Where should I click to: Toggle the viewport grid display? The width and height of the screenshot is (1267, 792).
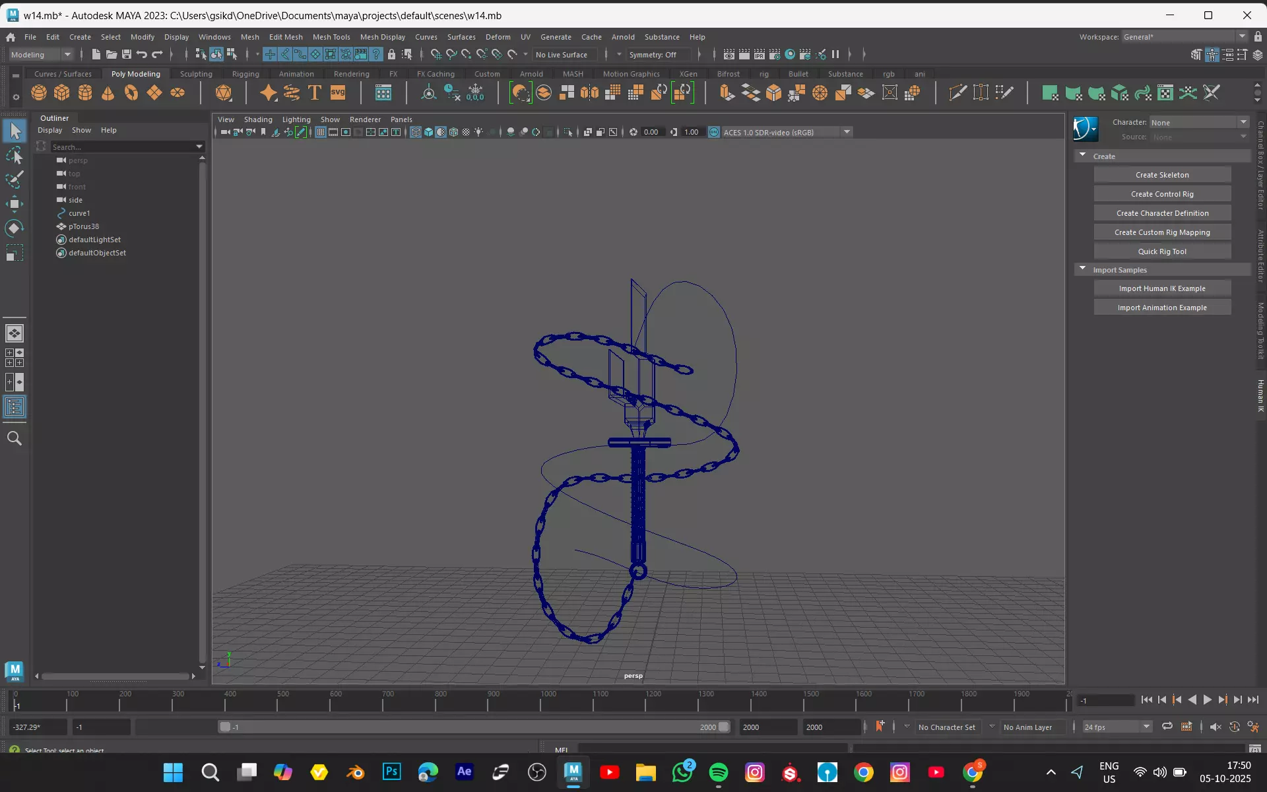(321, 132)
